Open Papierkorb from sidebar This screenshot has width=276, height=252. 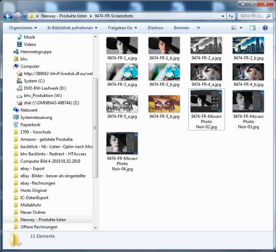coord(30,125)
